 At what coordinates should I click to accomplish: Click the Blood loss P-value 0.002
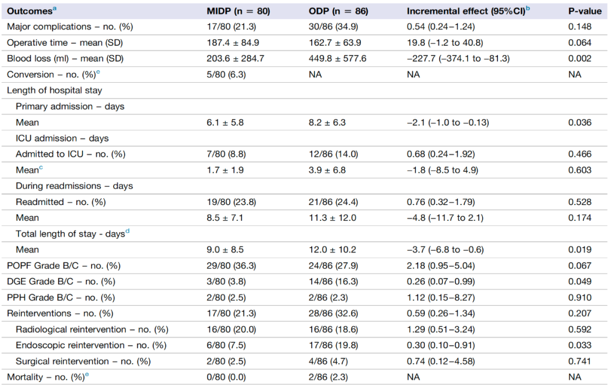point(580,58)
